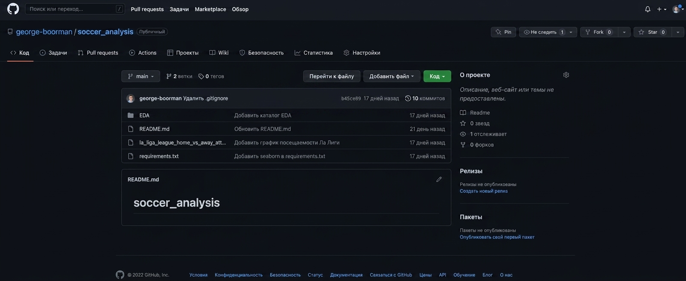Click file icon beside requirements.txt
686x281 pixels.
click(131, 156)
